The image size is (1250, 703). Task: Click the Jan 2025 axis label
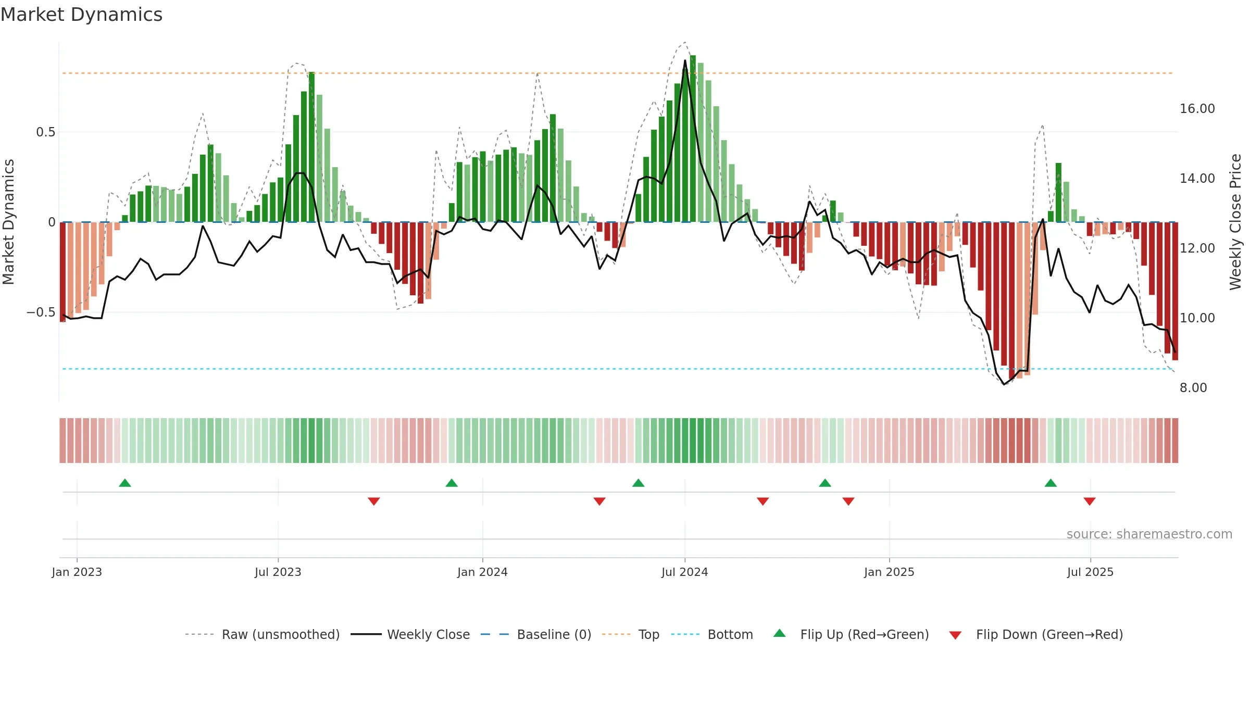[x=890, y=572]
